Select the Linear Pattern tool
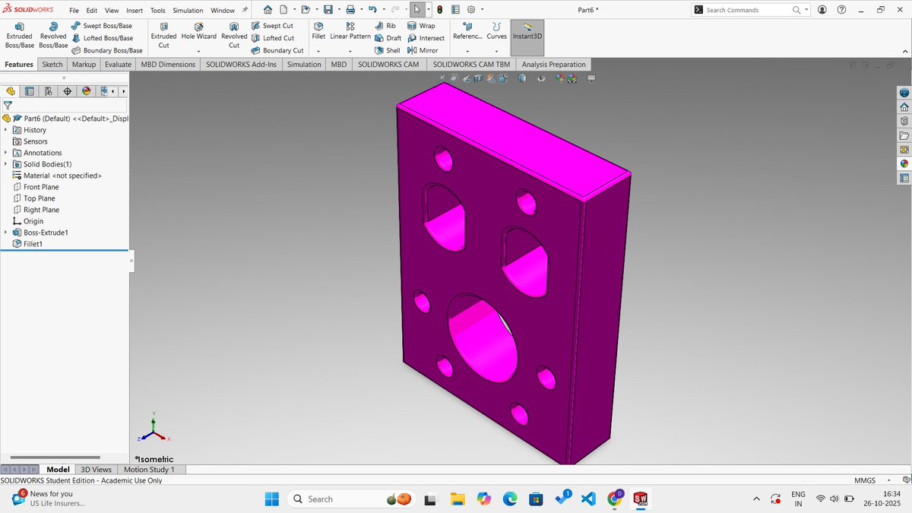912x513 pixels. point(350,31)
